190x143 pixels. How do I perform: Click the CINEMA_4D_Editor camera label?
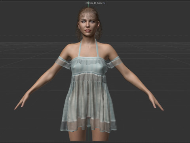94,3
